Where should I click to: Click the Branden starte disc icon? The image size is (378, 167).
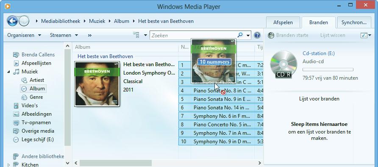coord(271,36)
